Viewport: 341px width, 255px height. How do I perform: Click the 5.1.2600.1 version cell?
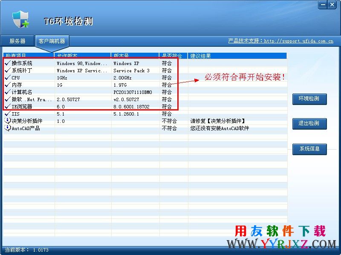pos(126,114)
